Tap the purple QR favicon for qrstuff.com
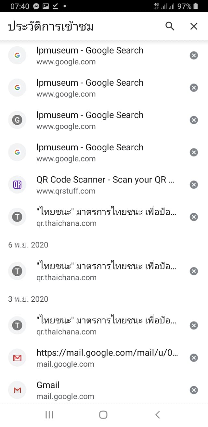The height and width of the screenshot is (427, 208). coord(17,185)
